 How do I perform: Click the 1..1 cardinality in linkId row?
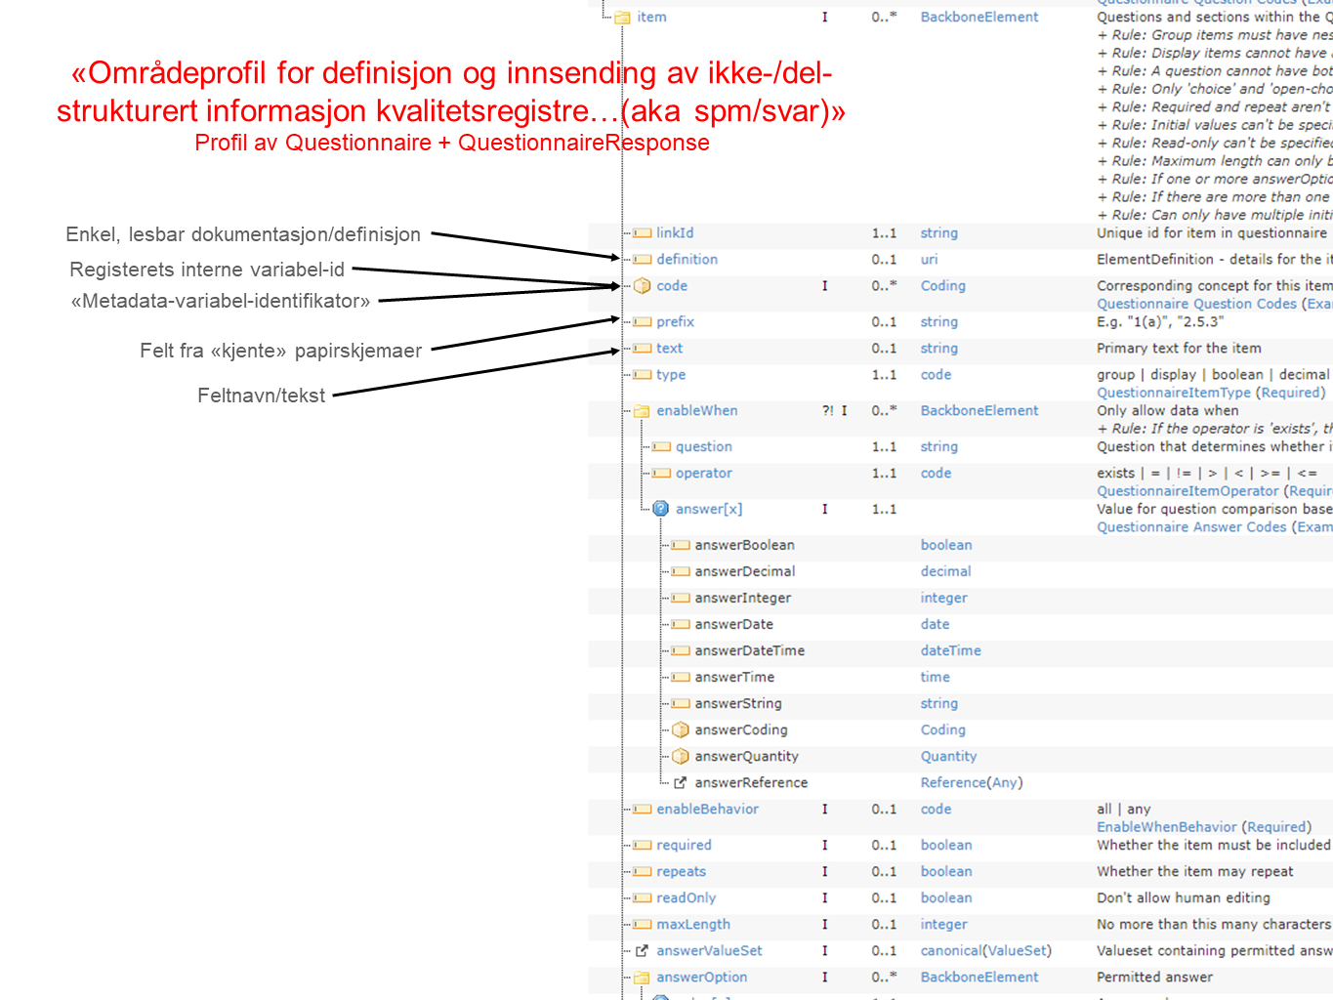[885, 233]
